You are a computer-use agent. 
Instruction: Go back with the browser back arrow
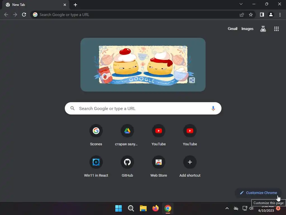6,15
